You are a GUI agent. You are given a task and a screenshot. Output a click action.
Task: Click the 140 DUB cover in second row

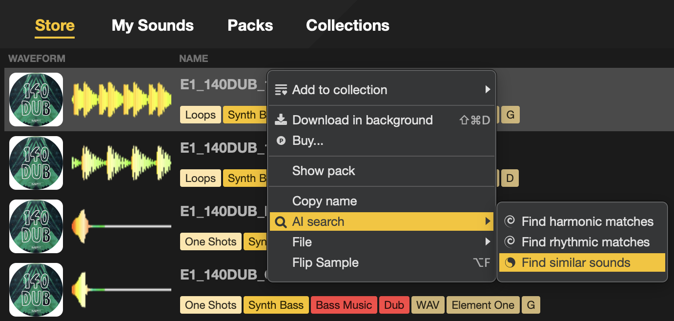pos(36,163)
